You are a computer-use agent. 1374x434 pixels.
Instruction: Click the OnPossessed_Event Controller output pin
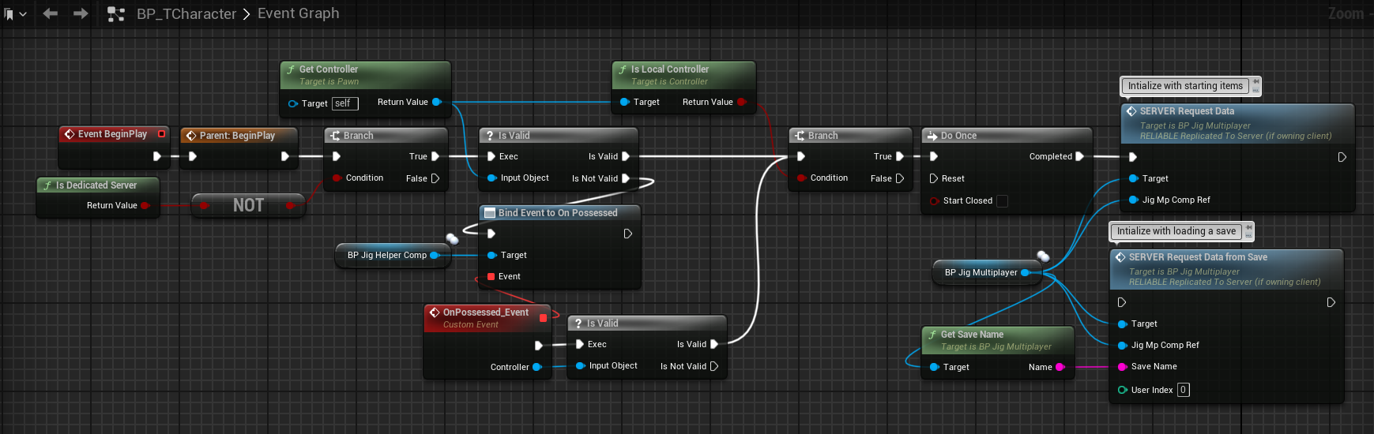click(537, 367)
